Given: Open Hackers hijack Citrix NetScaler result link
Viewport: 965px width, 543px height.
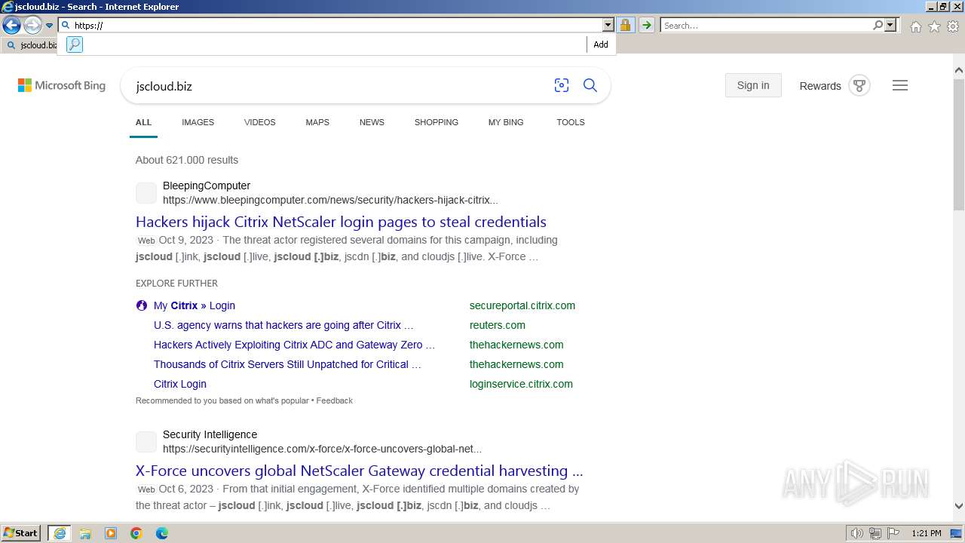Looking at the screenshot, I should click(341, 222).
